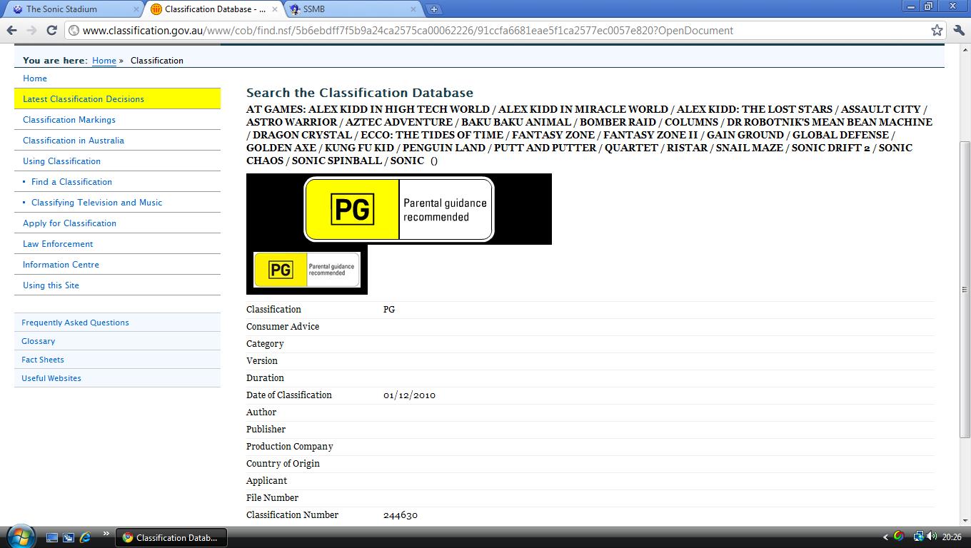The image size is (971, 548).
Task: Click the Show Desktop quick launch icon
Action: (x=51, y=537)
